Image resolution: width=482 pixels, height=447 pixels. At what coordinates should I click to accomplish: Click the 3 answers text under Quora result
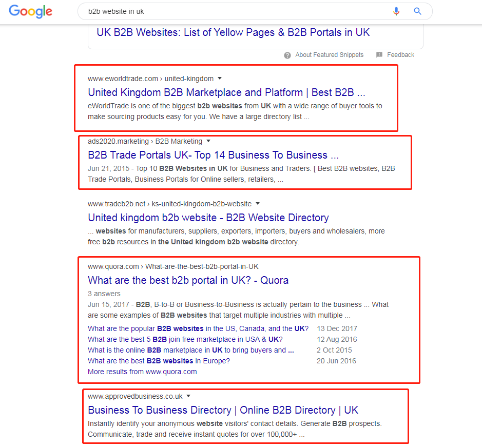click(104, 294)
